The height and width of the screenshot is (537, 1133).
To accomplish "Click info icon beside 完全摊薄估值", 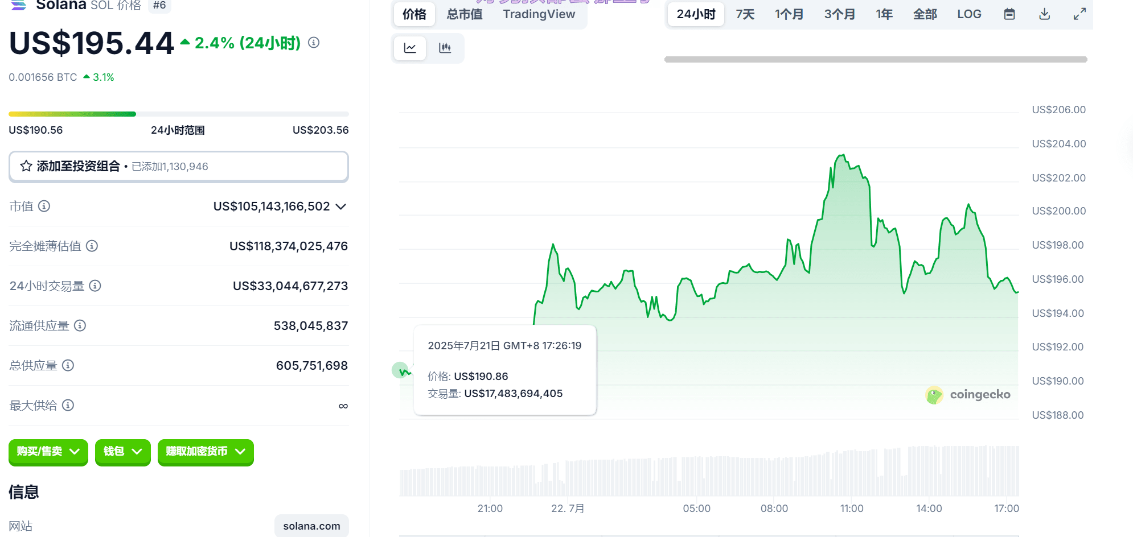I will [x=92, y=246].
